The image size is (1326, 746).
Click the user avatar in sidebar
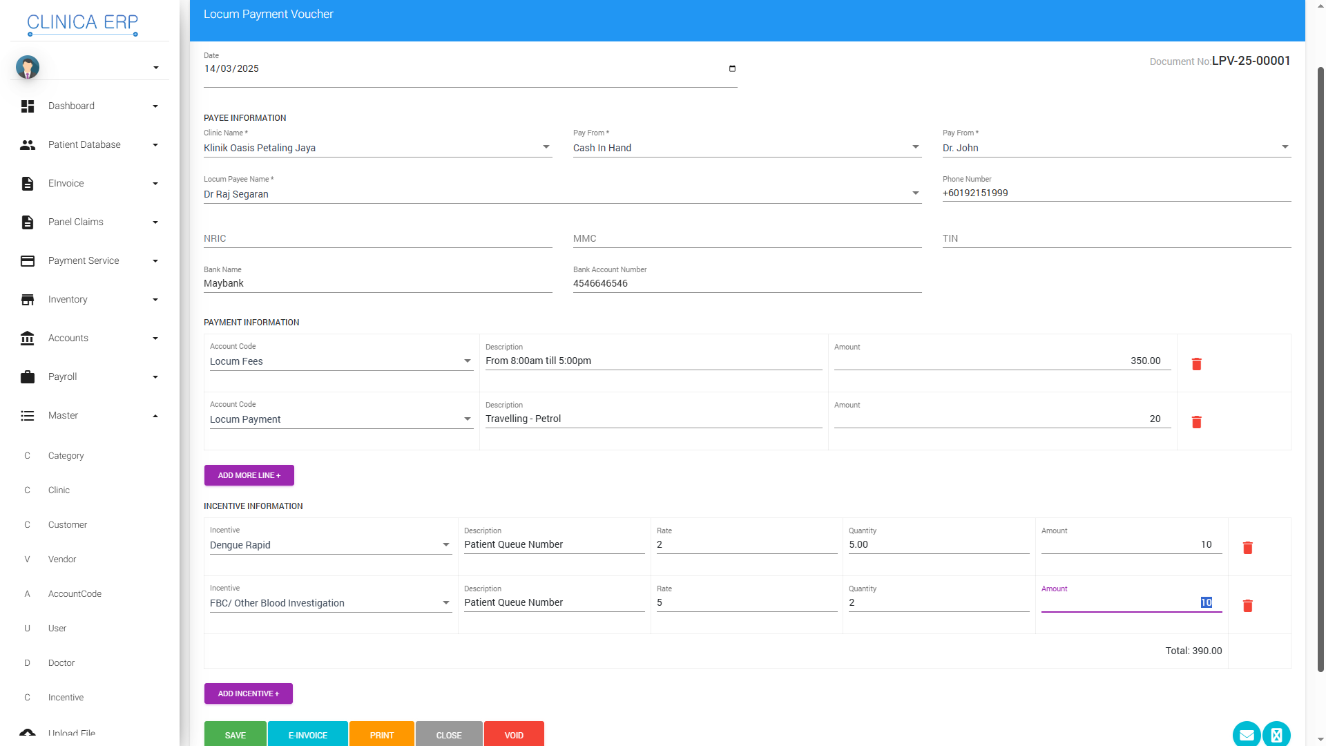point(28,67)
